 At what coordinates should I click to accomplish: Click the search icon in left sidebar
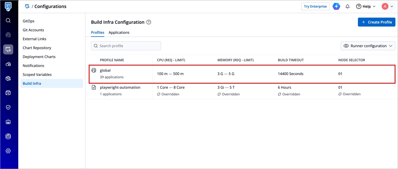(x=8, y=20)
